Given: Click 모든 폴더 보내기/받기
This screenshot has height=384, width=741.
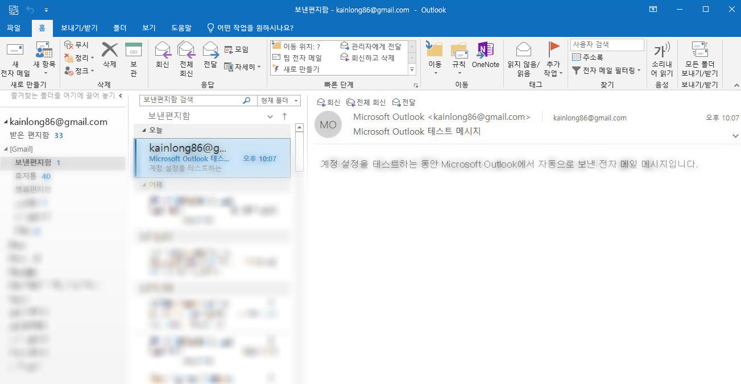Looking at the screenshot, I should click(x=699, y=59).
